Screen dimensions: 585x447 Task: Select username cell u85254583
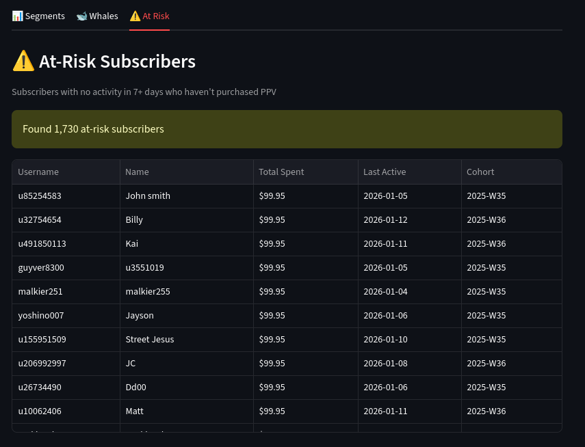40,196
